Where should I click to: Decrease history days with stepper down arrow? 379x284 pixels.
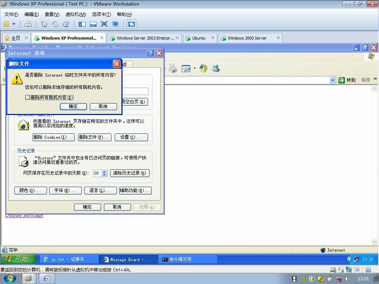[104, 175]
